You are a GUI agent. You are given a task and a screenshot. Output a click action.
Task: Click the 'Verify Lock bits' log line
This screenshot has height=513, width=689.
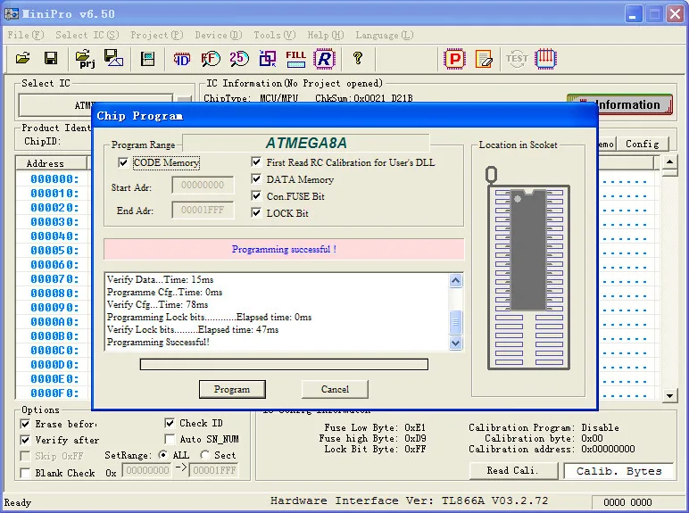point(193,329)
